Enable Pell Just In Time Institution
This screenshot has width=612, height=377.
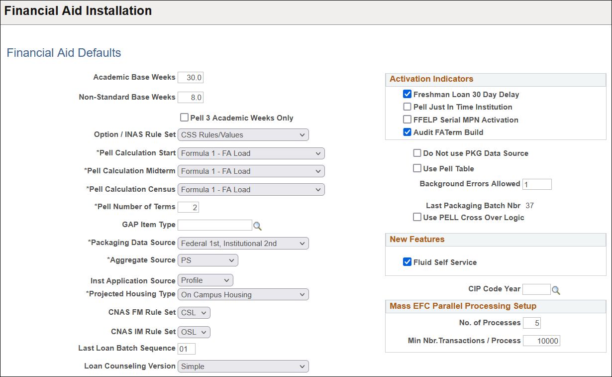(x=407, y=107)
